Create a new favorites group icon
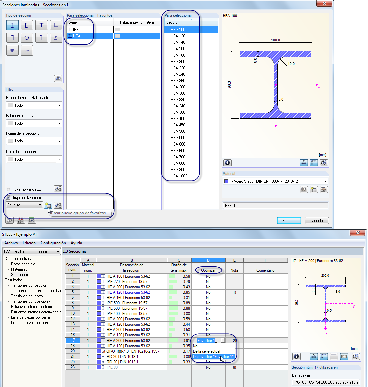 (x=48, y=205)
